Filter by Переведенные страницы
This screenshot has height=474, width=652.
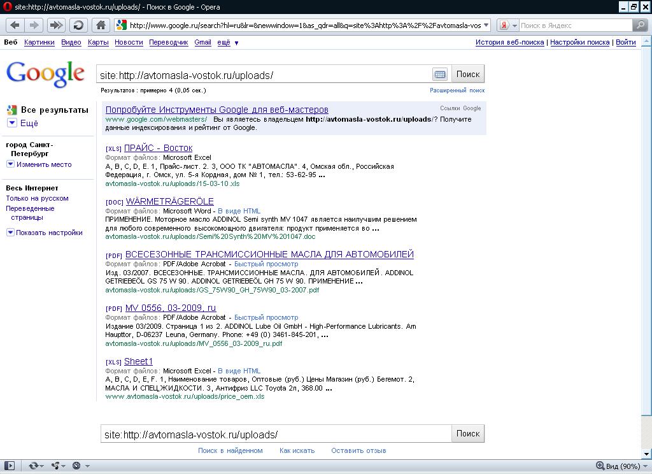(x=30, y=213)
